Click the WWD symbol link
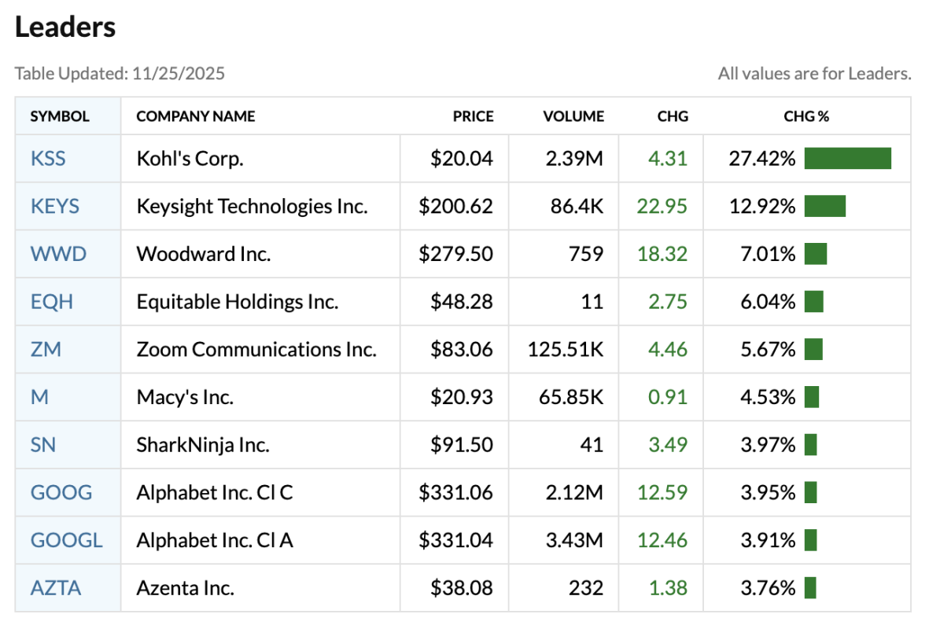The height and width of the screenshot is (629, 929). click(58, 254)
